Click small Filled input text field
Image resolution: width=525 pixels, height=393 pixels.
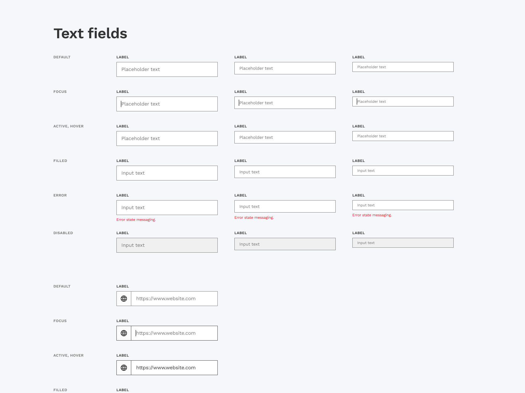[403, 171]
